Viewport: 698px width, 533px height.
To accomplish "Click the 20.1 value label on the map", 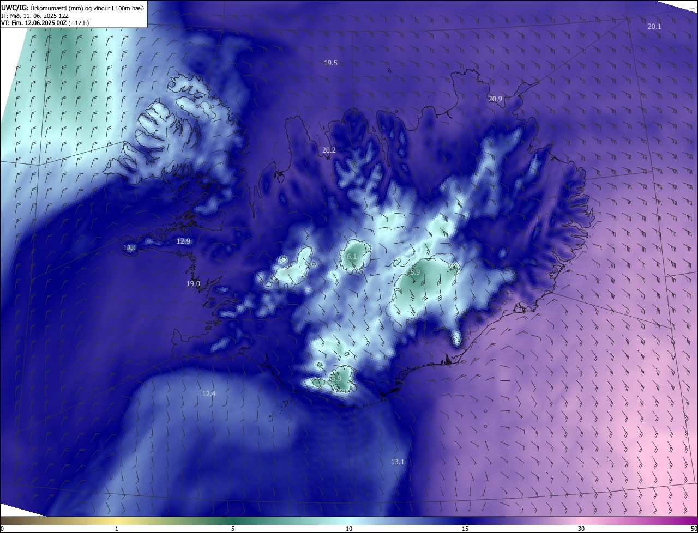I will 654,27.
